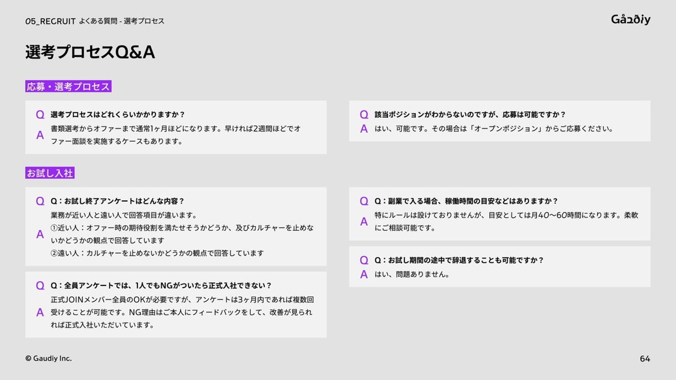676x380 pixels.
Task: Click the Q icon beside 該当ポジションがわからない question
Action: (x=364, y=114)
